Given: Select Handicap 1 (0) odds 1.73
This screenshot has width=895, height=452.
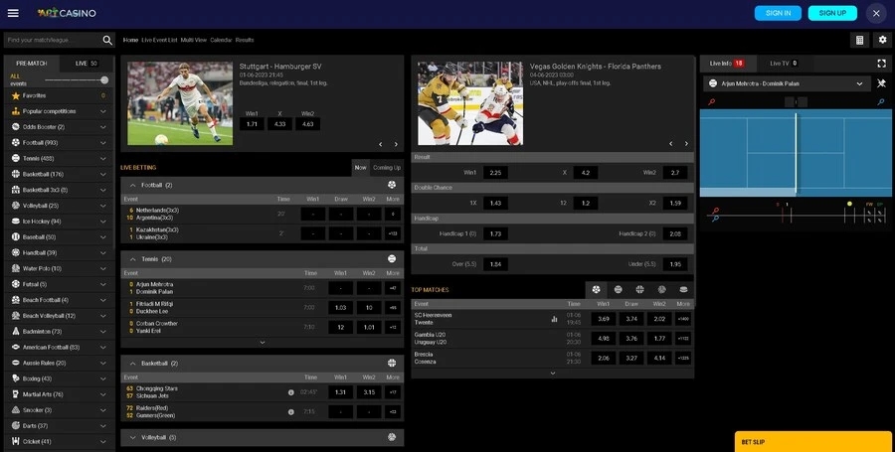Looking at the screenshot, I should [x=495, y=233].
